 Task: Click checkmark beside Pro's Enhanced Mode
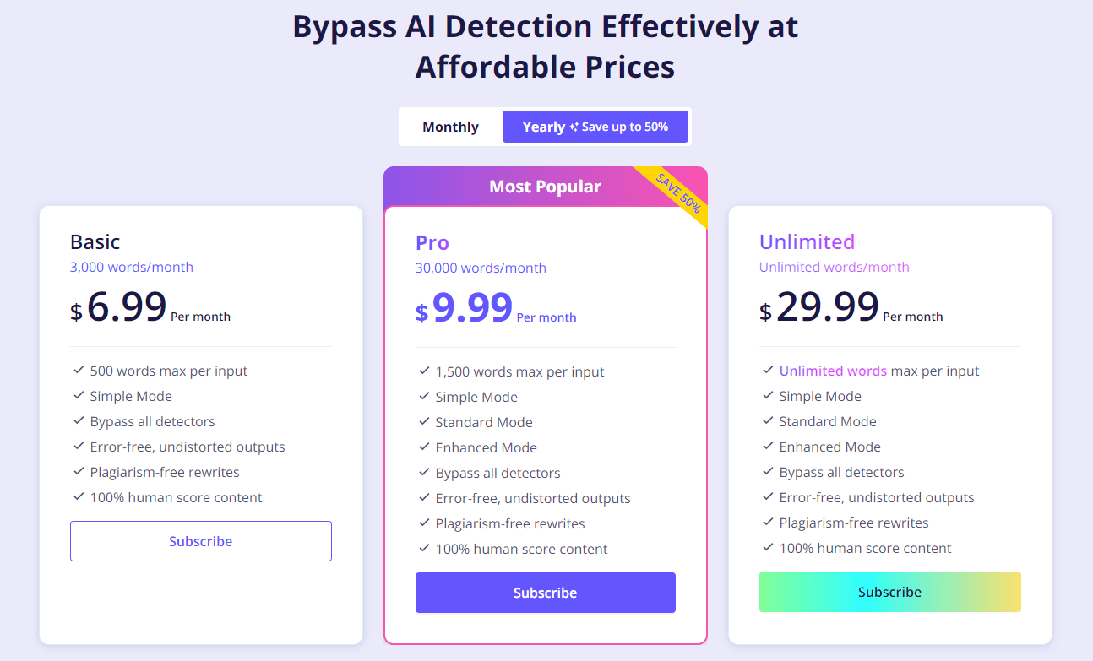[424, 447]
